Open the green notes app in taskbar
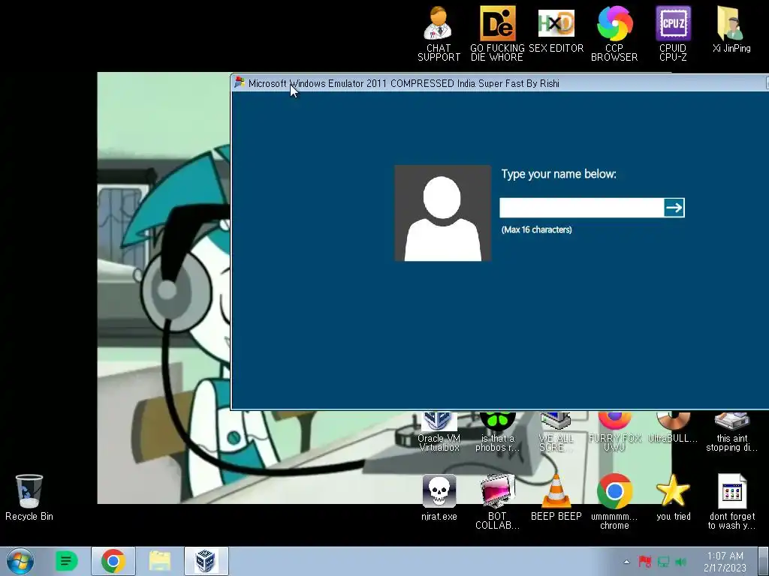This screenshot has width=769, height=576. click(67, 561)
